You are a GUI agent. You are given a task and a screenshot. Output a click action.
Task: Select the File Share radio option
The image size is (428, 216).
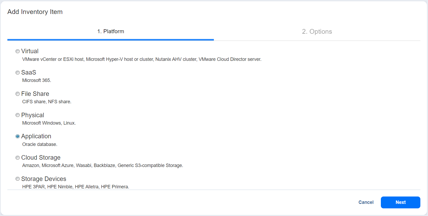pos(18,94)
